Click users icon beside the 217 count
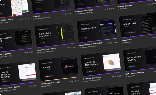Screen dimensions: 156x95 (x=30, y=52)
